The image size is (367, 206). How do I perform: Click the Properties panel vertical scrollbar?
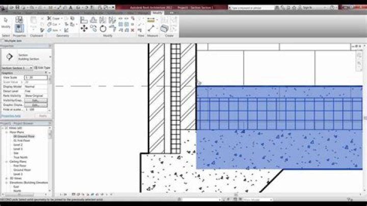[49, 92]
